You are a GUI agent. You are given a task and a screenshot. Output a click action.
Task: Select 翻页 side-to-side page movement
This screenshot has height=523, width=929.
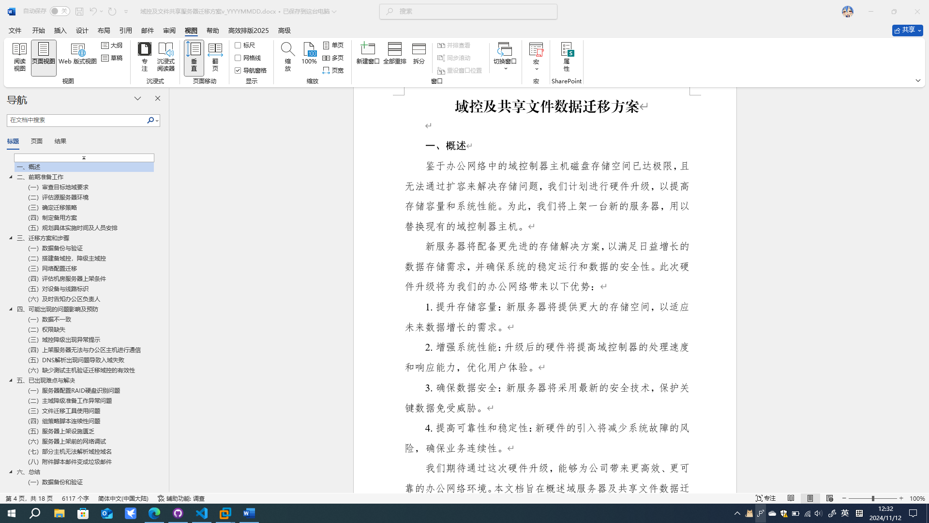pos(215,58)
